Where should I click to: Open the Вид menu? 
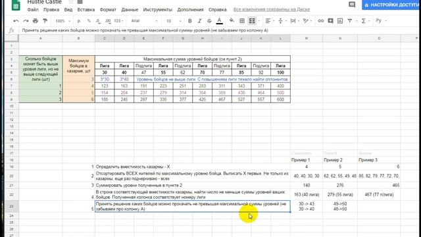click(x=68, y=10)
